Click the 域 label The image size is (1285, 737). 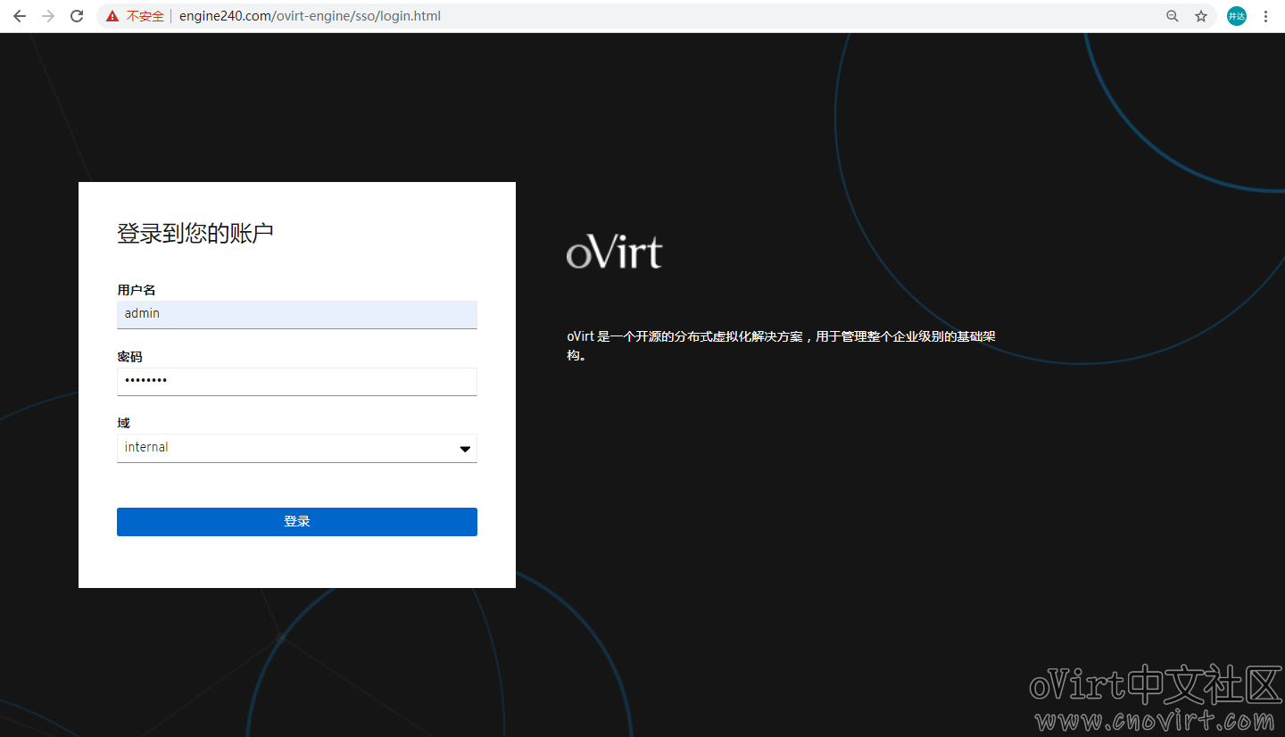pos(123,423)
